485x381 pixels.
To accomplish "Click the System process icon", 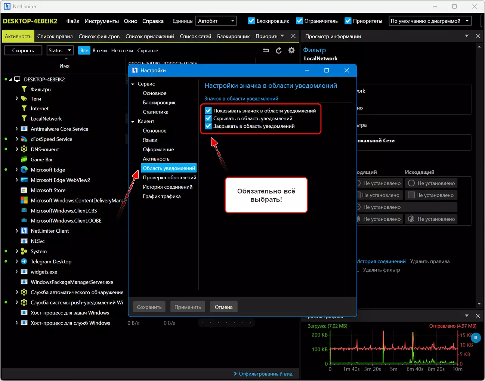I will pyautogui.click(x=24, y=251).
